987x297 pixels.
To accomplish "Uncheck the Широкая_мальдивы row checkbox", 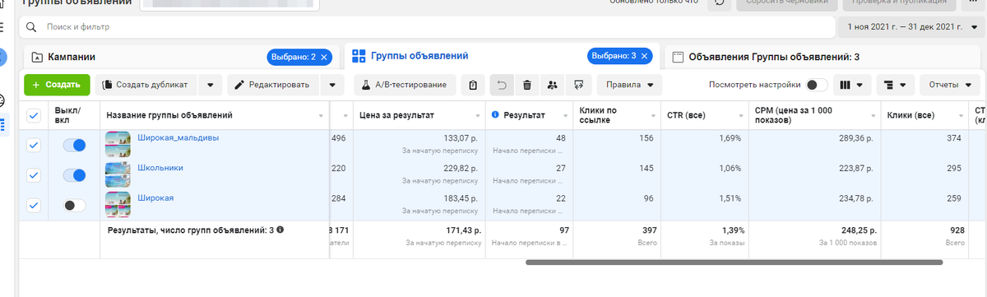I will tap(34, 145).
